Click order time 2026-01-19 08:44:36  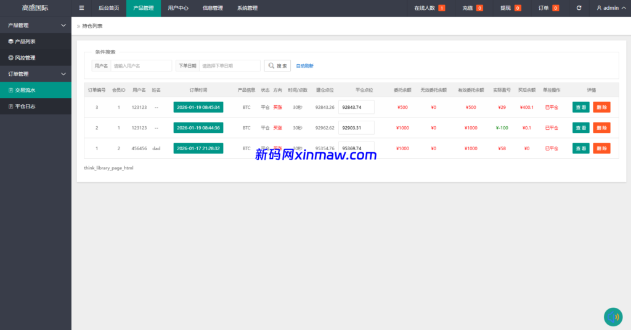coord(198,128)
